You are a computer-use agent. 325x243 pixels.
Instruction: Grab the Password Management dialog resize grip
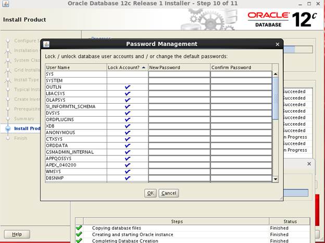281,199
